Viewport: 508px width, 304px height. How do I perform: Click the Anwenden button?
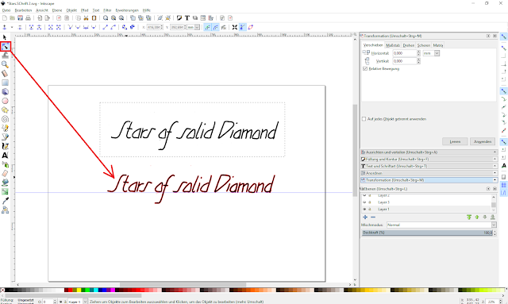(x=483, y=141)
